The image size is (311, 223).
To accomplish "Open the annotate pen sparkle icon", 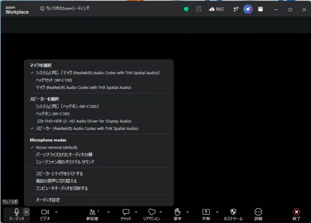I will pyautogui.click(x=236, y=9).
